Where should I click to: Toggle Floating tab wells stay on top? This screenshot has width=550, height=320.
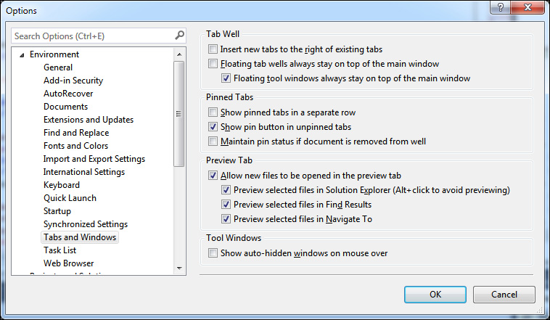tap(213, 64)
